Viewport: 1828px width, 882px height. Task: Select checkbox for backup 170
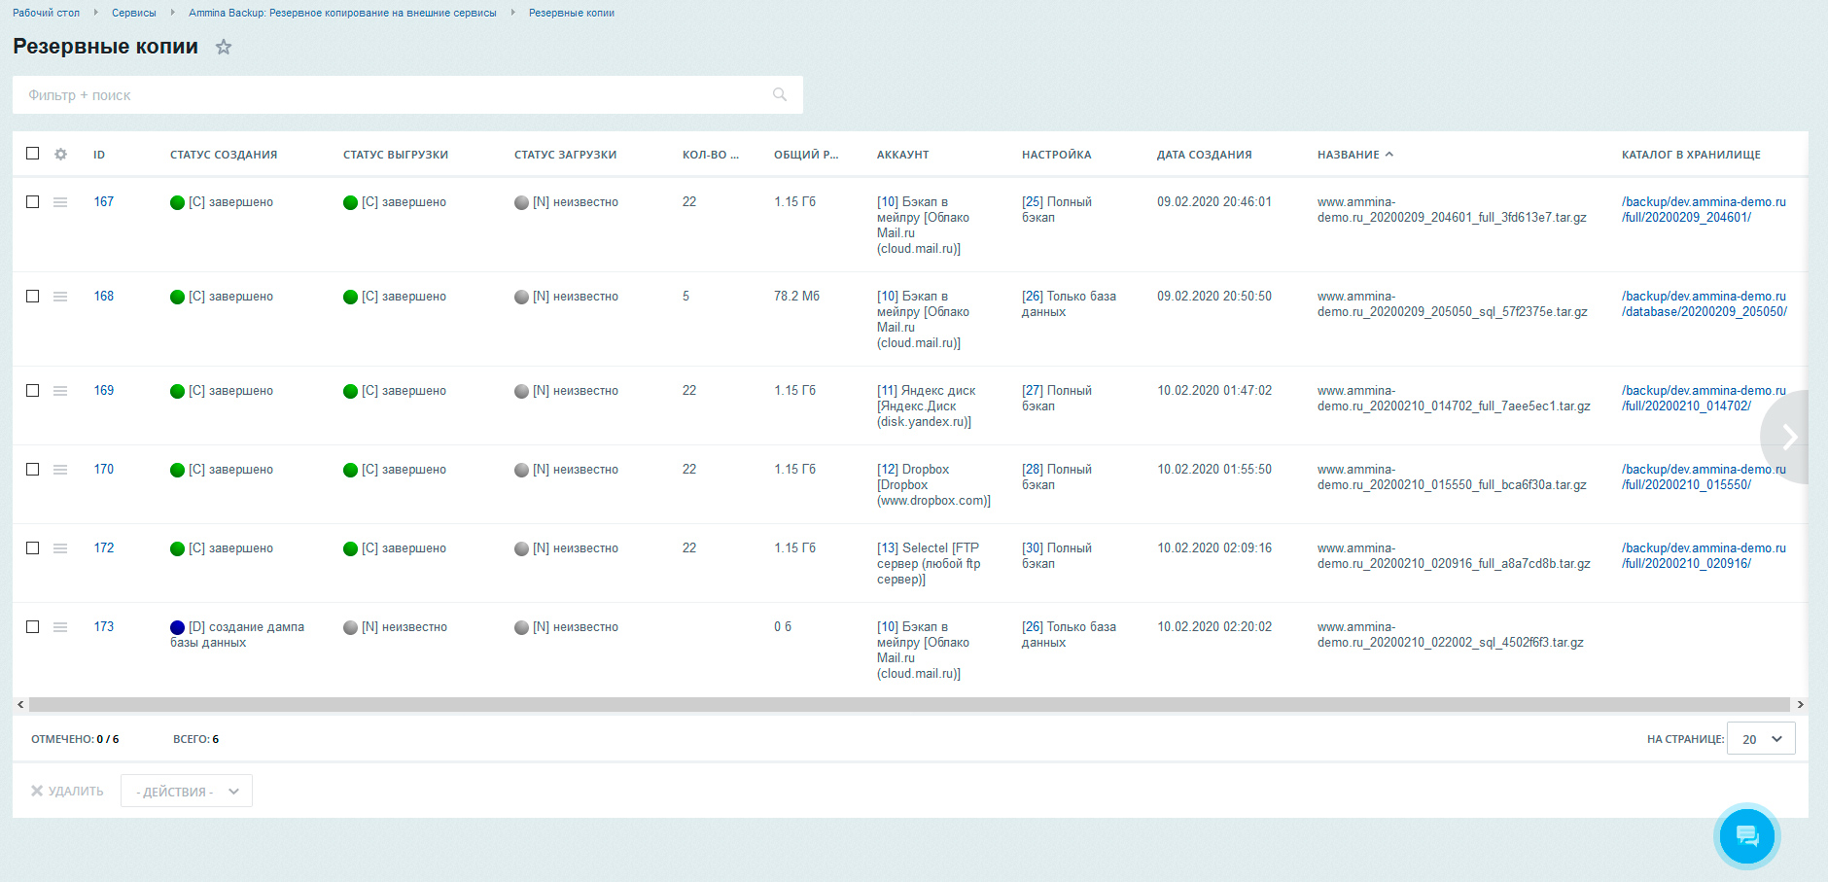pos(32,469)
